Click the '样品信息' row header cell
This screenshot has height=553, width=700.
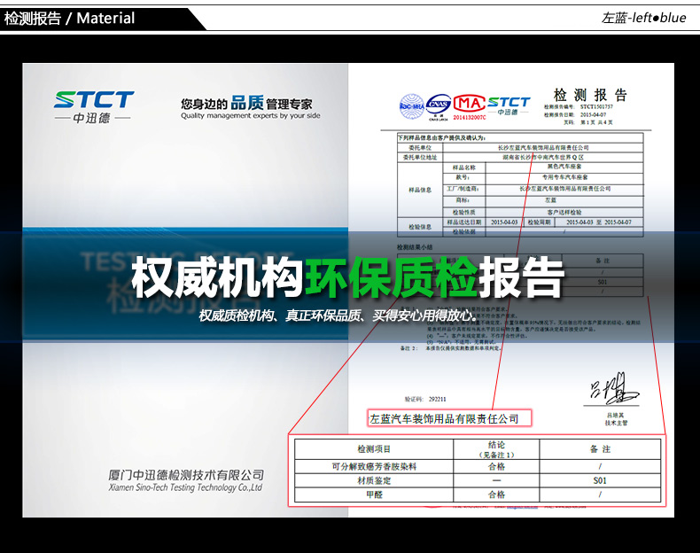[420, 191]
